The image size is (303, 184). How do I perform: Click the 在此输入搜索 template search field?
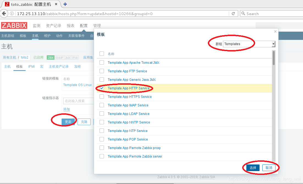click(x=79, y=101)
